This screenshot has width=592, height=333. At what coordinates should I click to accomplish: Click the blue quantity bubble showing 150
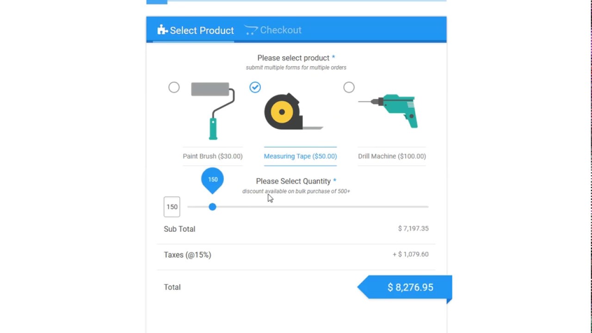pyautogui.click(x=212, y=179)
